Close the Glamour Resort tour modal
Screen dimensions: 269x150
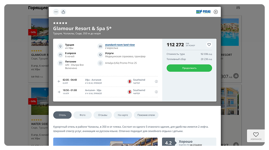pos(216,12)
